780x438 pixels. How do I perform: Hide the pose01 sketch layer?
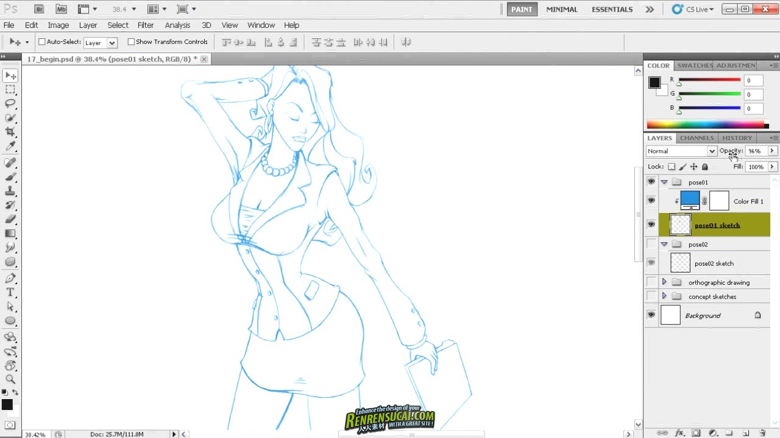651,225
